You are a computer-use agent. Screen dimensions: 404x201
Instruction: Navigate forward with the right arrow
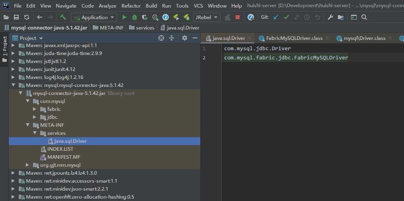pos(50,17)
